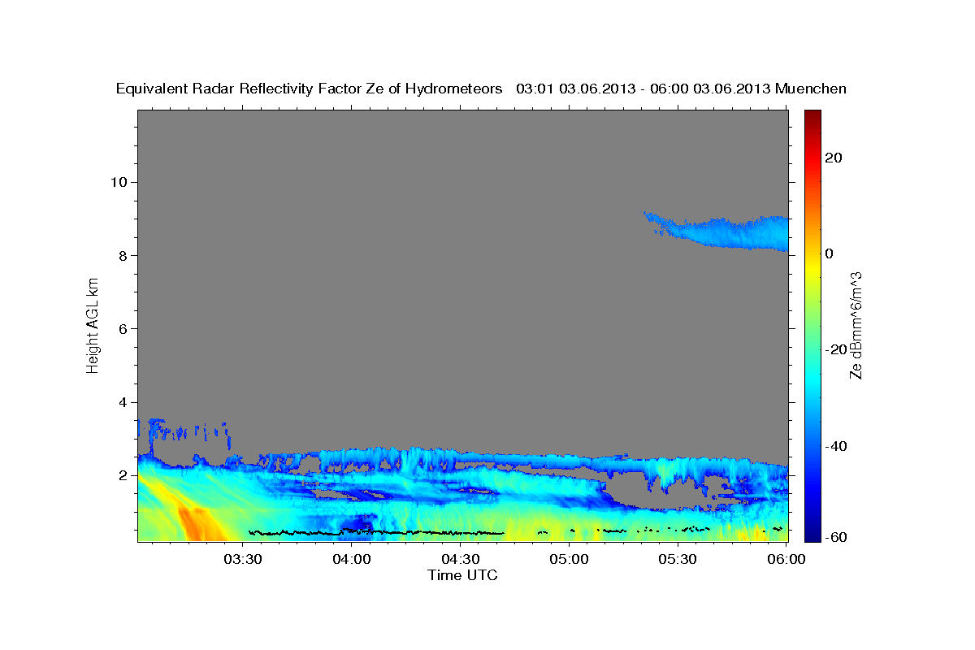Click the 'Ze dBmm^6/m^3' colorbar label
Viewport: 975px width, 650px height.
(x=856, y=325)
